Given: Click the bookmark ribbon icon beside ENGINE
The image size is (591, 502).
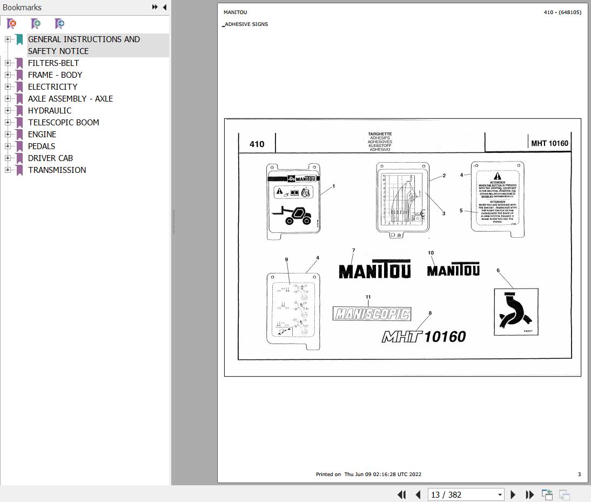Looking at the screenshot, I should pos(19,135).
